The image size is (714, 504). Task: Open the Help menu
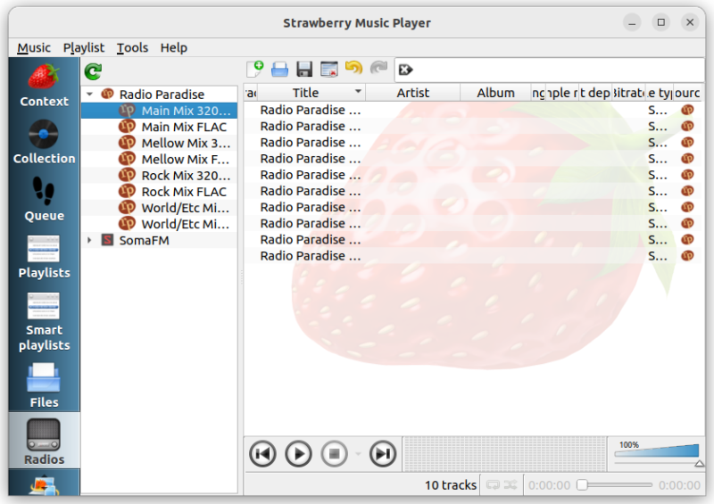point(173,48)
